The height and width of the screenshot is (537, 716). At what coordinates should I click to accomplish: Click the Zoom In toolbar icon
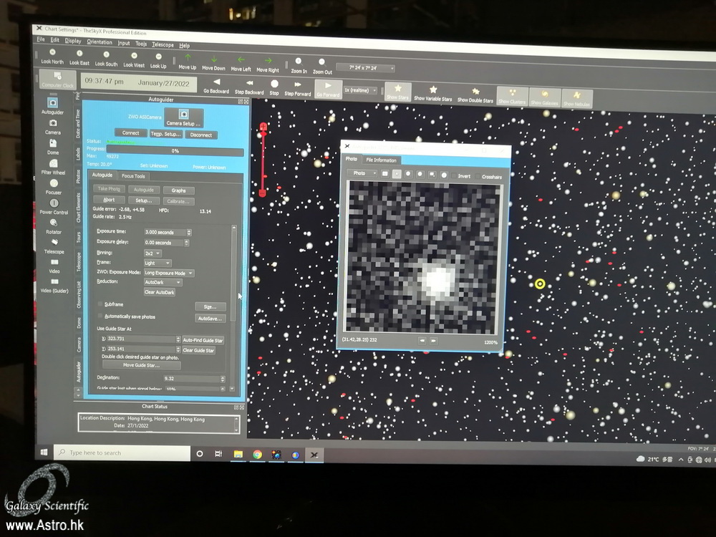click(299, 62)
